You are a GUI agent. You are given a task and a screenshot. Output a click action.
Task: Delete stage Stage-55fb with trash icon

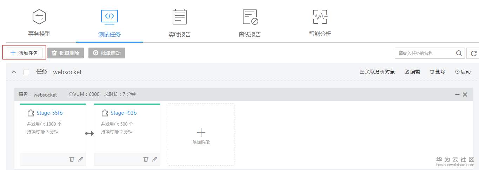(72, 159)
